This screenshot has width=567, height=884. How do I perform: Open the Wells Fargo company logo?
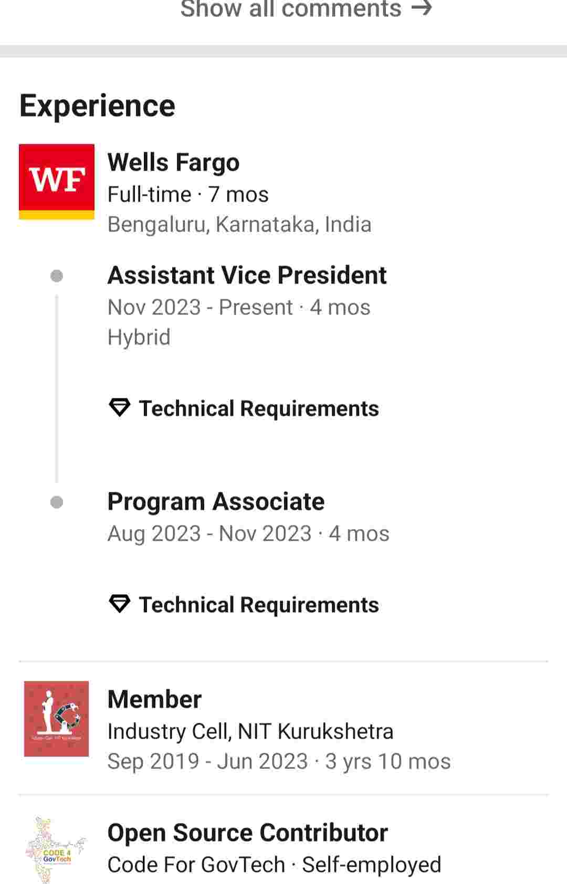[x=57, y=181]
